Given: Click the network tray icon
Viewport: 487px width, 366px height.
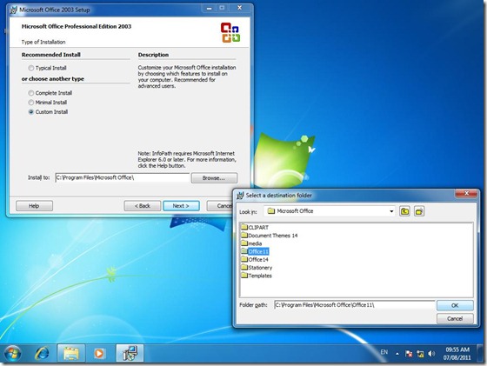Looking at the screenshot, I should (420, 354).
